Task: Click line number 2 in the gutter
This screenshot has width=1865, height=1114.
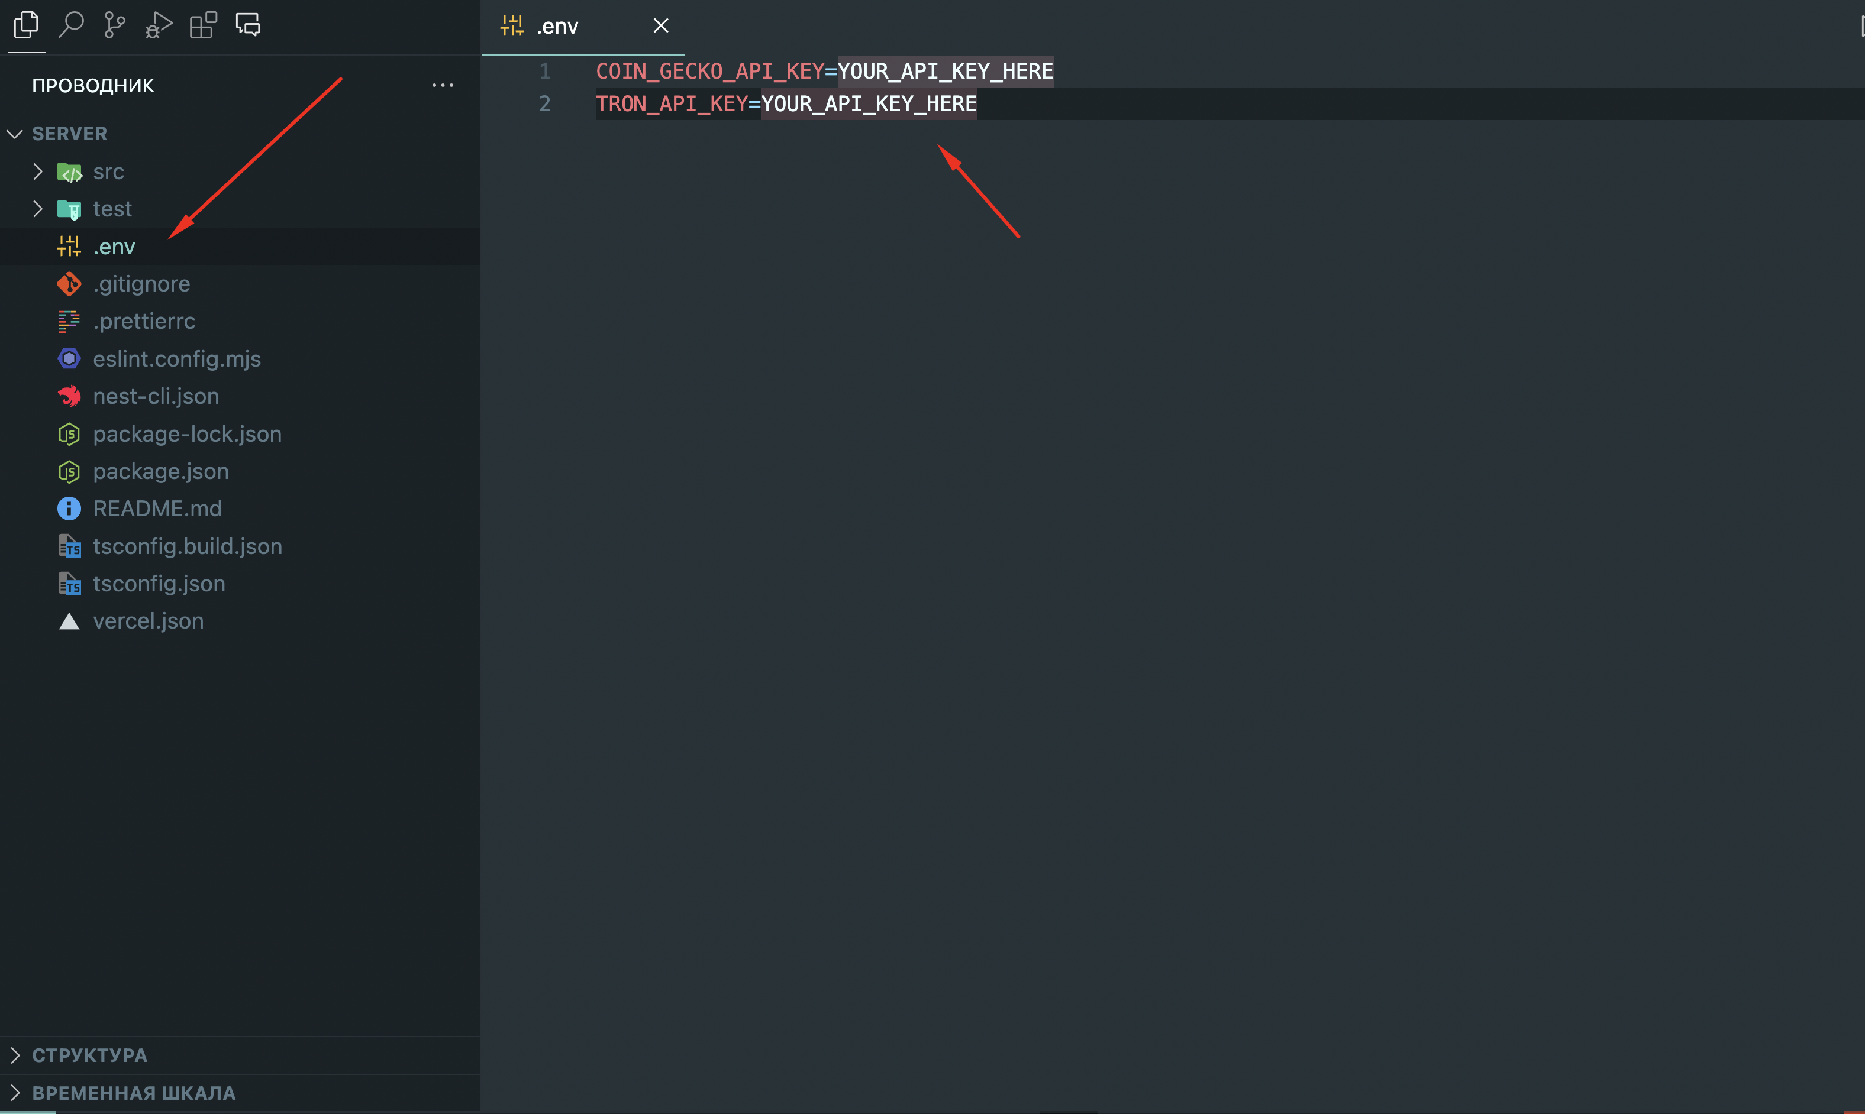Action: coord(546,103)
